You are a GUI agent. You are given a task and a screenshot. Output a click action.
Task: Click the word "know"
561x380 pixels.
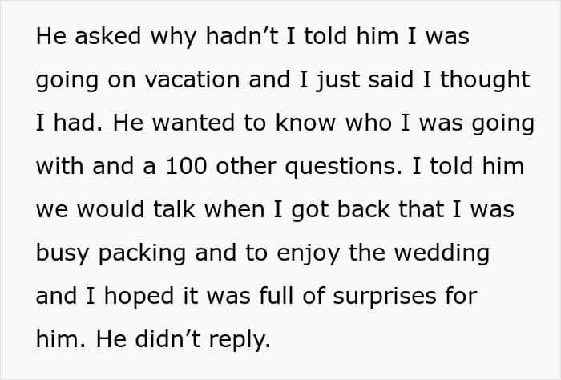(x=305, y=123)
